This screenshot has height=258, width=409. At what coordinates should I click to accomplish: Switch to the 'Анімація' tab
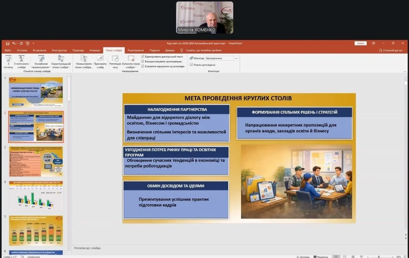click(x=95, y=50)
